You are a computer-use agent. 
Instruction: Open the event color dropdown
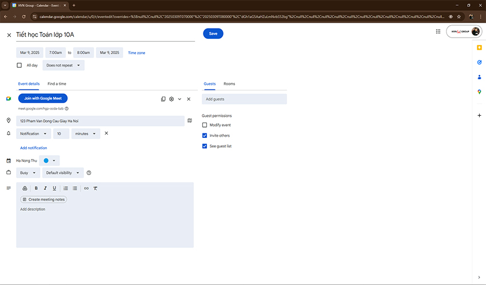point(49,160)
